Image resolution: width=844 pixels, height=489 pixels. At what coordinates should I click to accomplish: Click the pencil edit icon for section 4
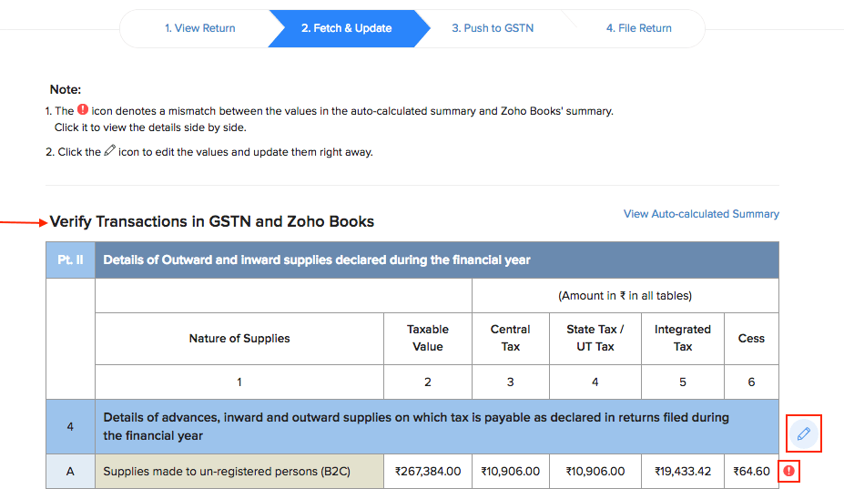803,433
